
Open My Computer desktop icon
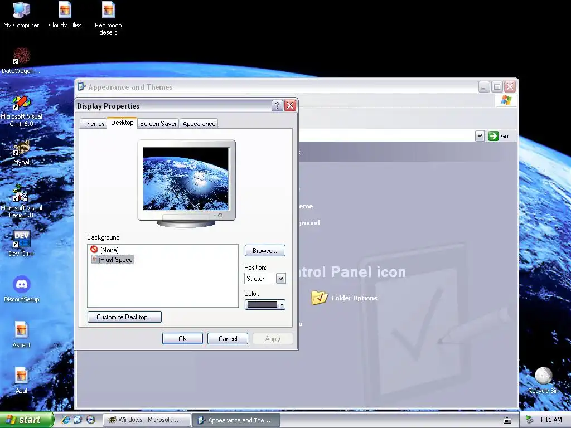coord(21,14)
